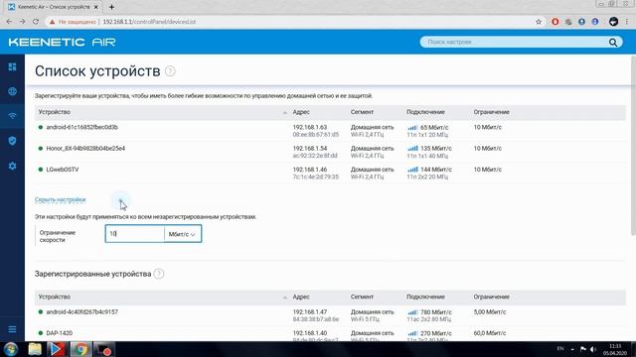
Task: Open the Internet globe icon in sidebar
Action: [12, 91]
